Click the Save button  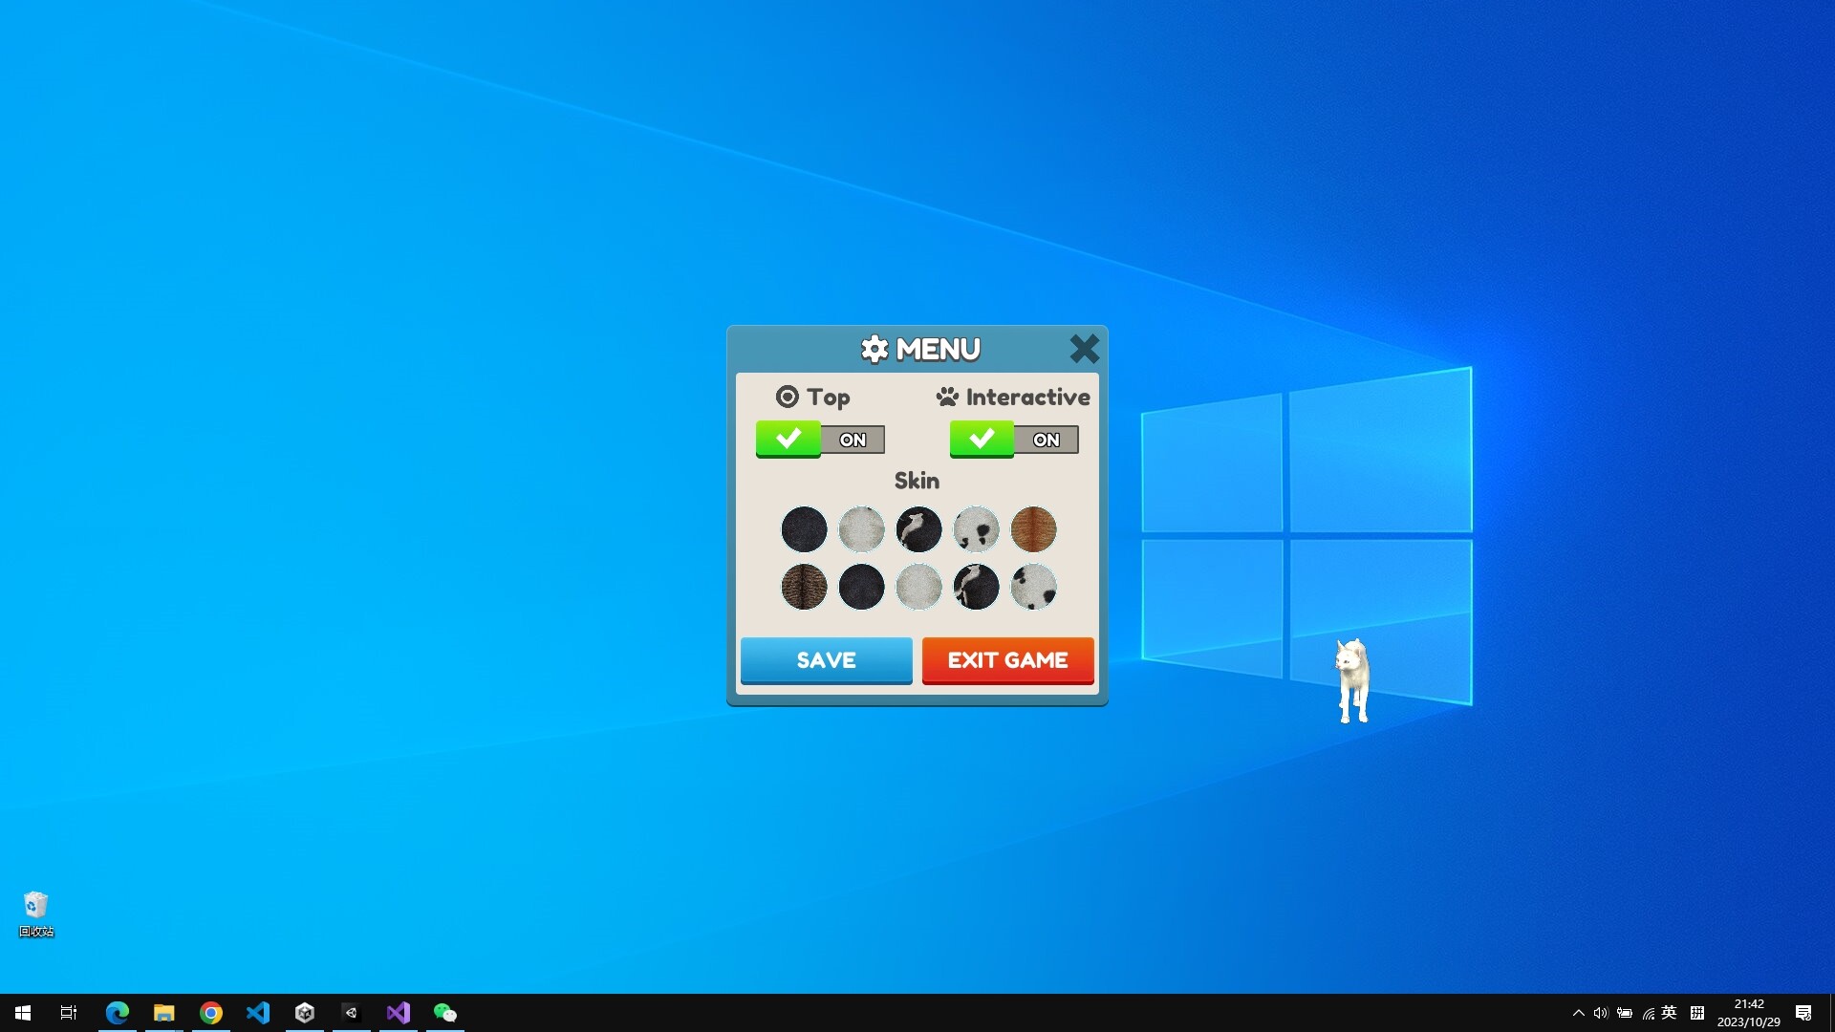825,660
